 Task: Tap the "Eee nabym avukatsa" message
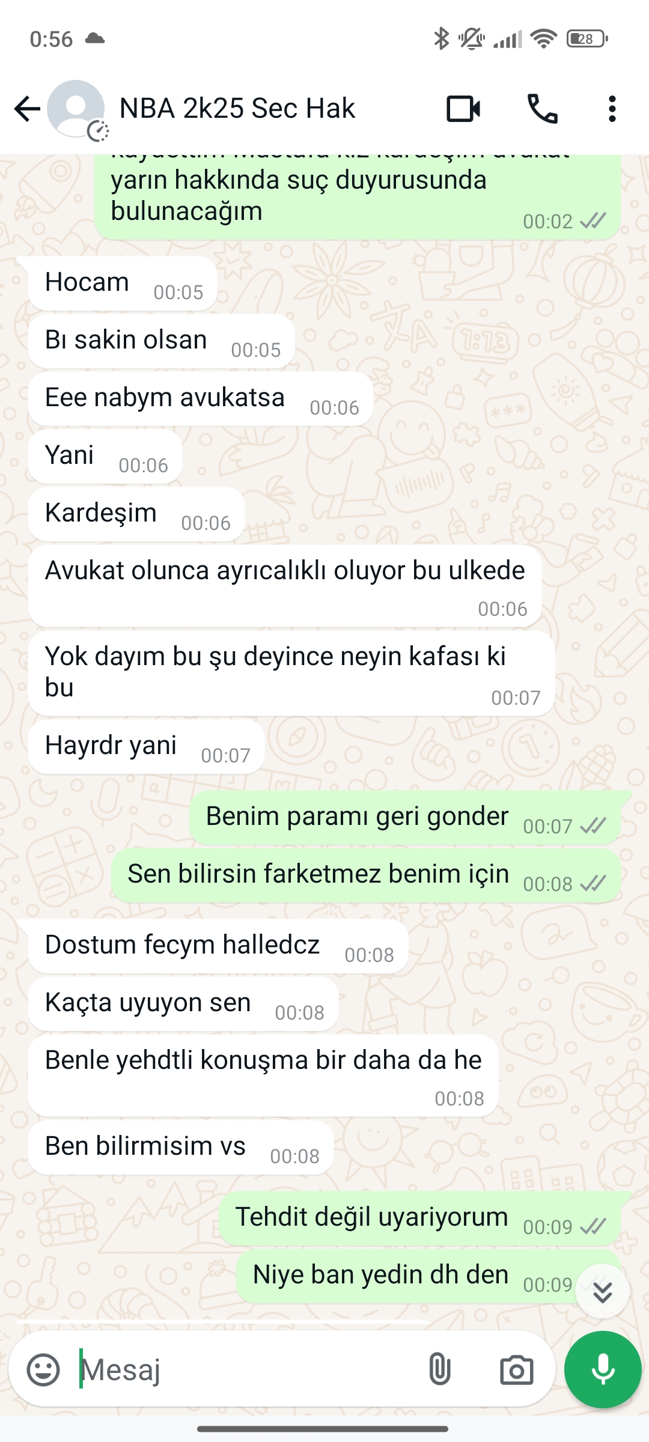pos(201,398)
